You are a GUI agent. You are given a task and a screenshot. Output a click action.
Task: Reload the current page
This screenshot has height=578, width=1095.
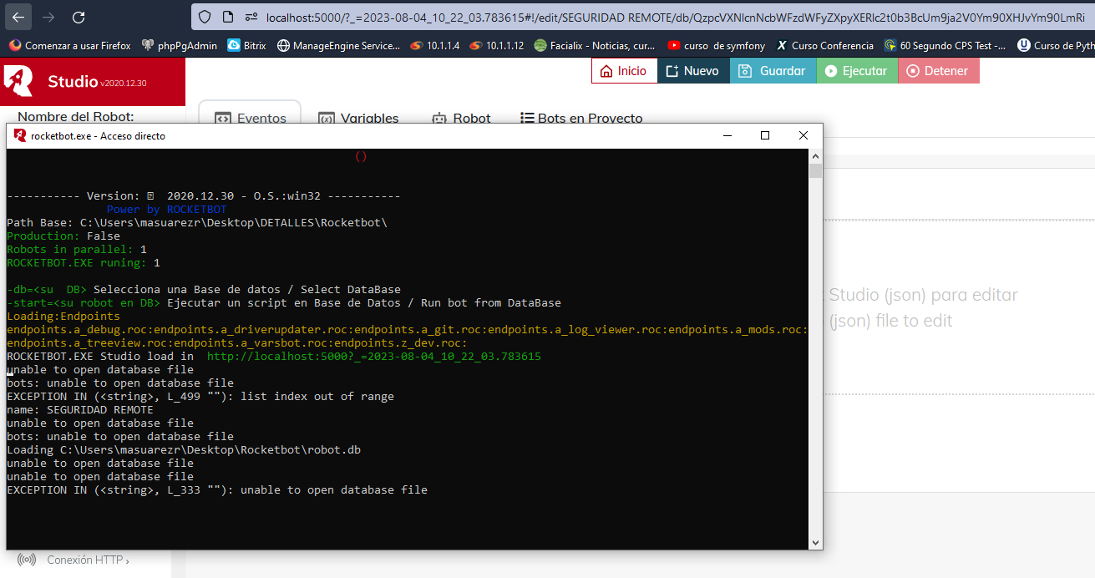[79, 17]
